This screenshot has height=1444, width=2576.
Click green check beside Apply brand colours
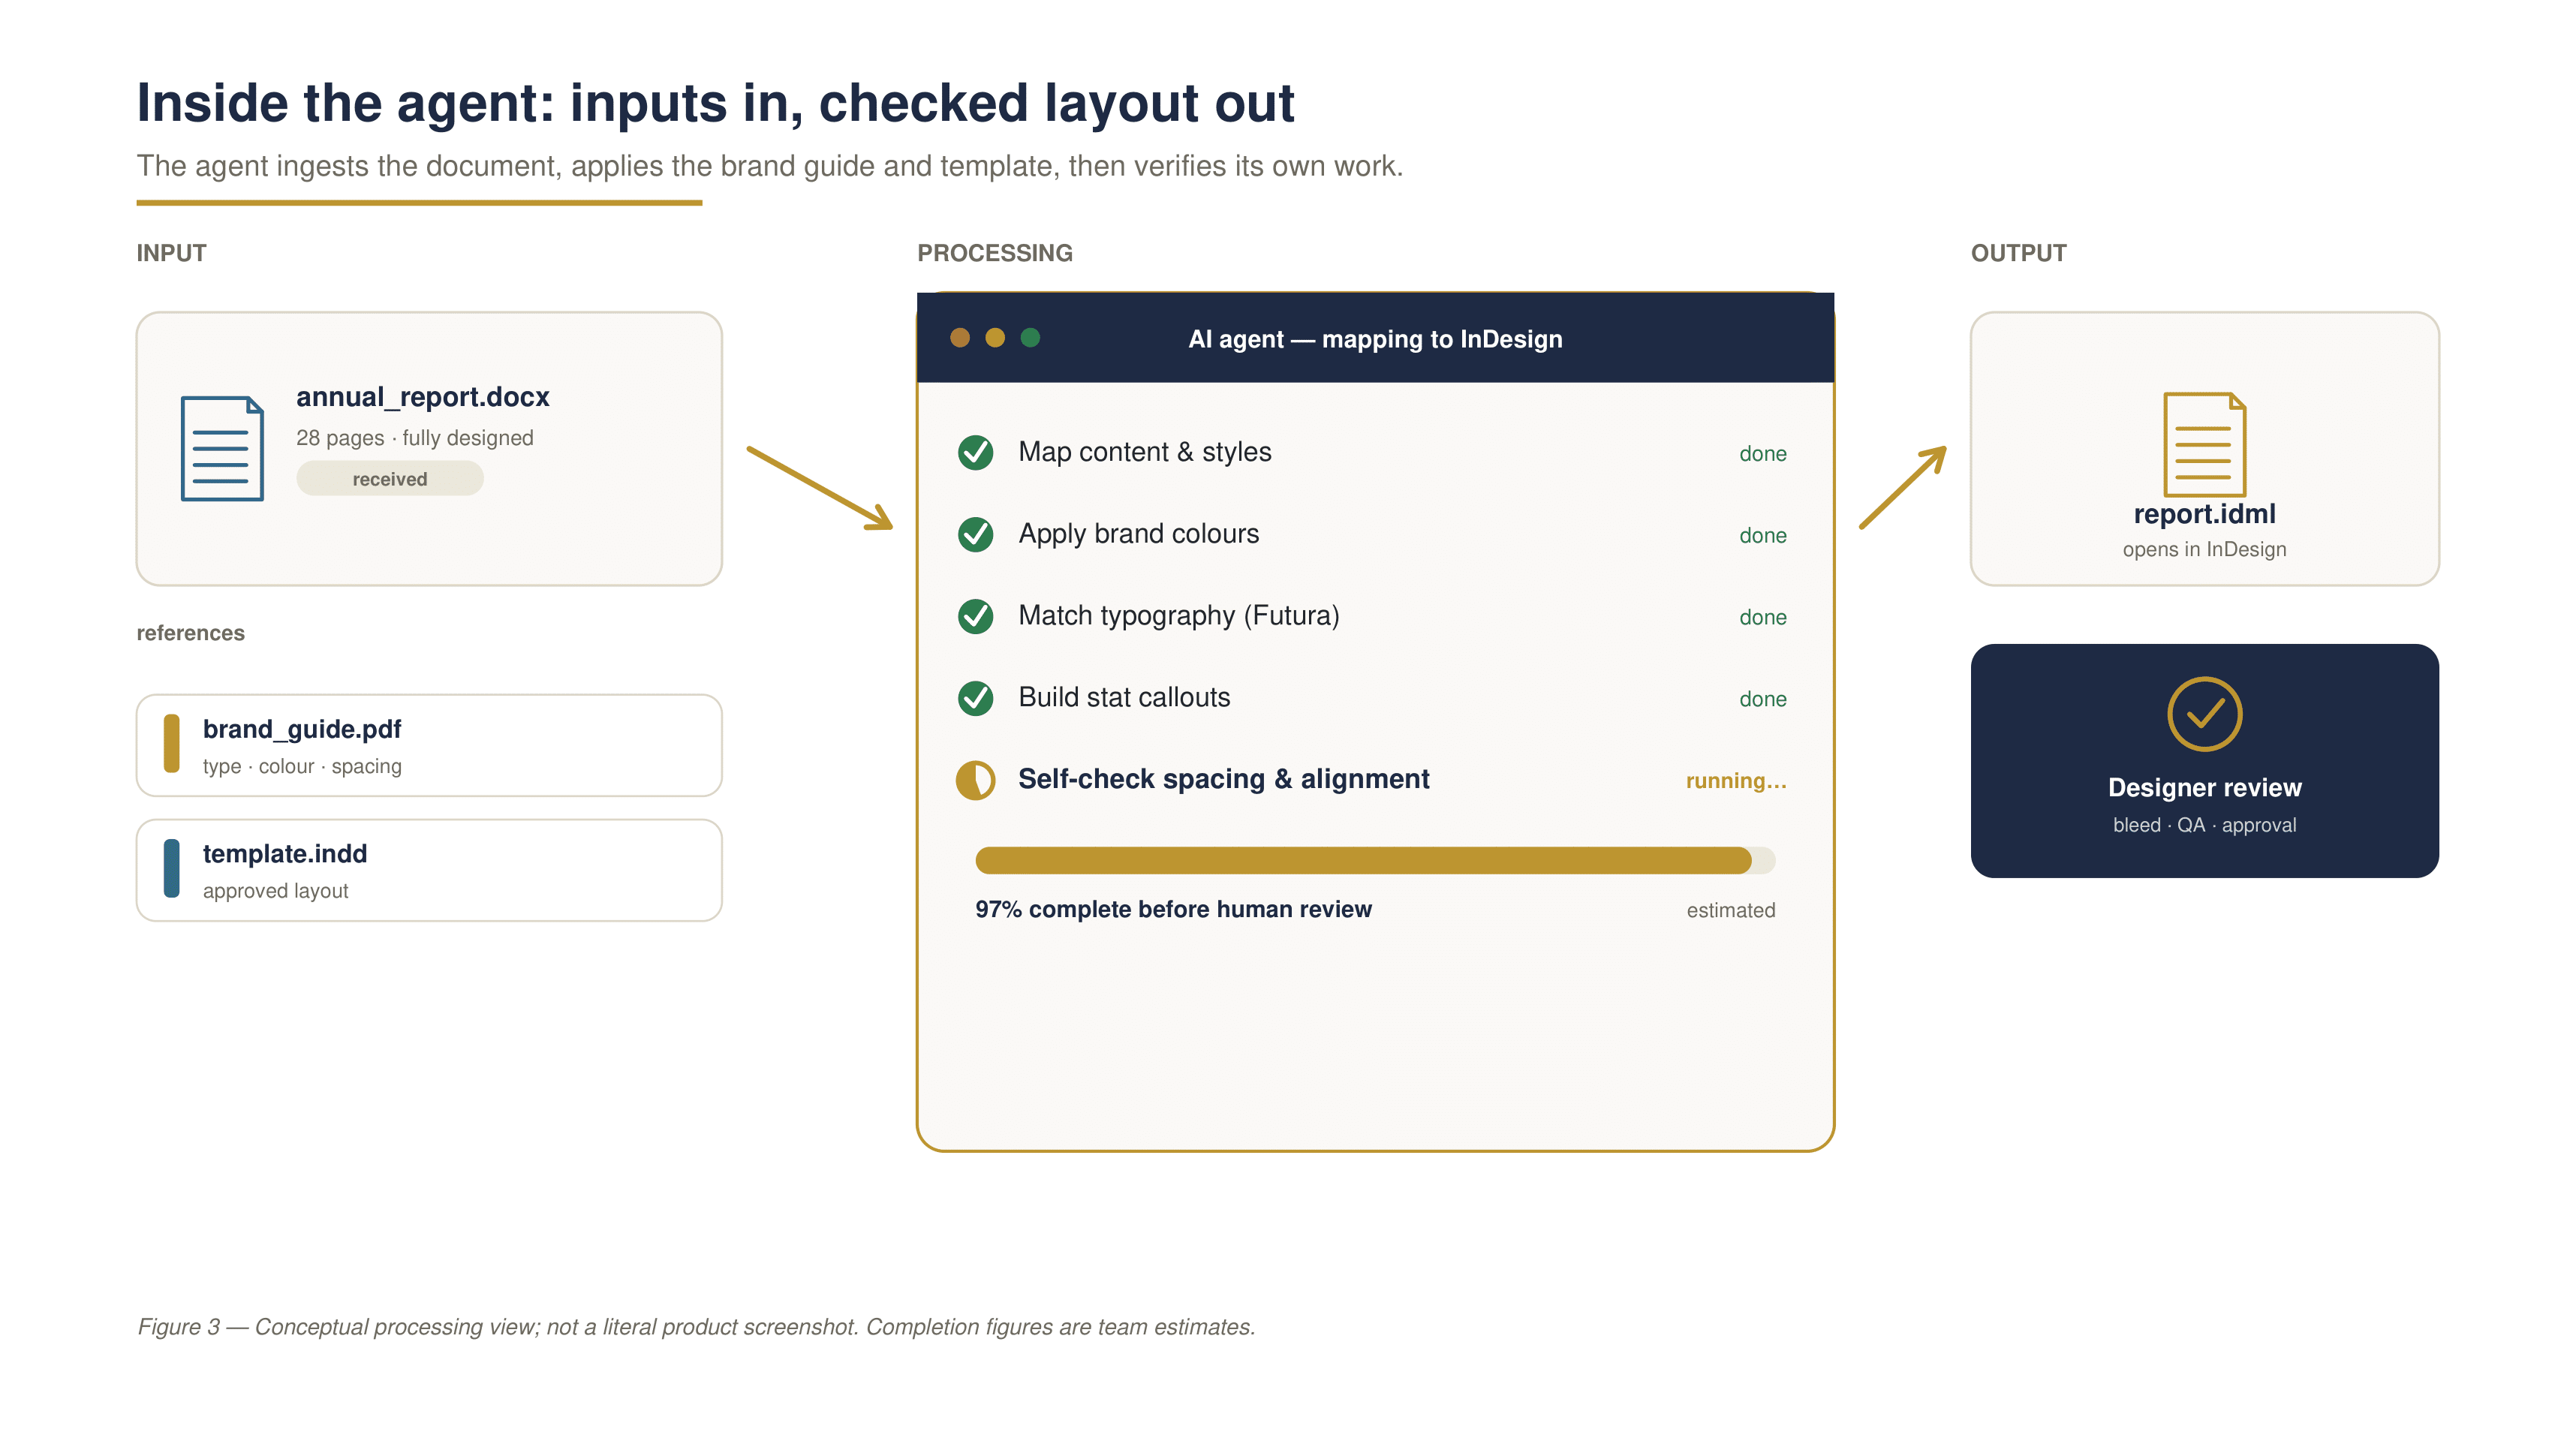click(975, 534)
